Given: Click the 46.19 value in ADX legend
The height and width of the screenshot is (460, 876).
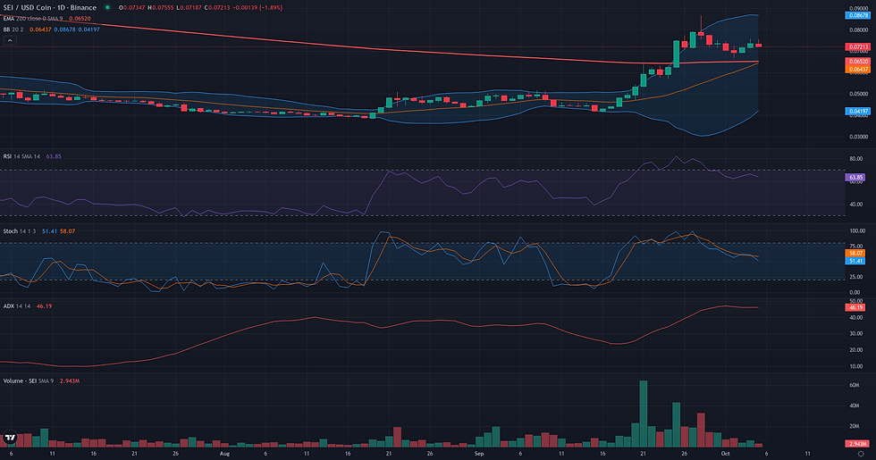Looking at the screenshot, I should coord(44,305).
